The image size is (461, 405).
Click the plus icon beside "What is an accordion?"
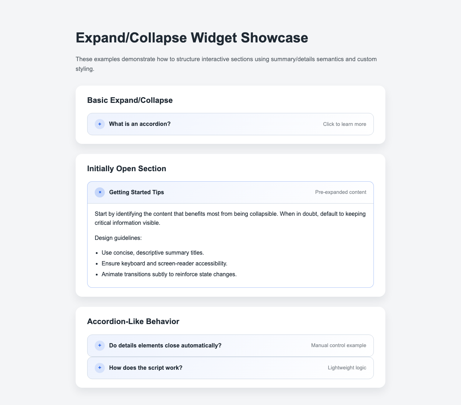(100, 124)
